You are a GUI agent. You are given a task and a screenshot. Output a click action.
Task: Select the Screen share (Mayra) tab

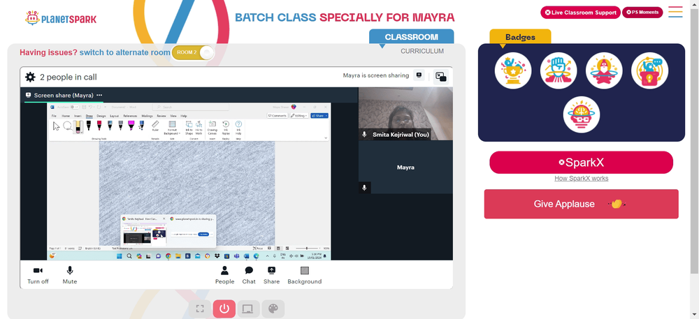(x=64, y=95)
